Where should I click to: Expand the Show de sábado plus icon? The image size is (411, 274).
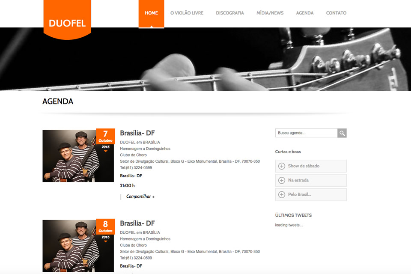[282, 166]
